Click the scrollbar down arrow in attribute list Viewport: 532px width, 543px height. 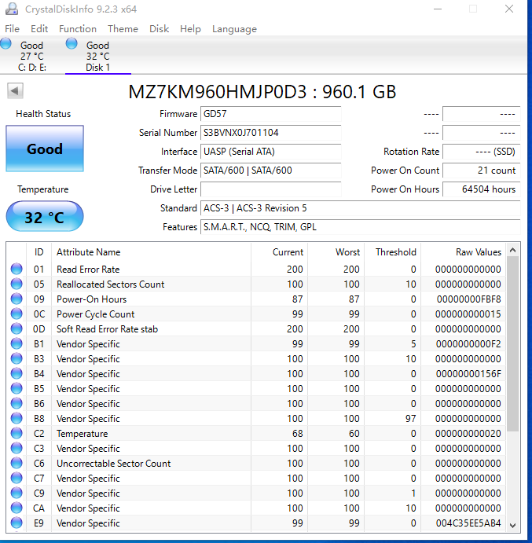[x=513, y=526]
